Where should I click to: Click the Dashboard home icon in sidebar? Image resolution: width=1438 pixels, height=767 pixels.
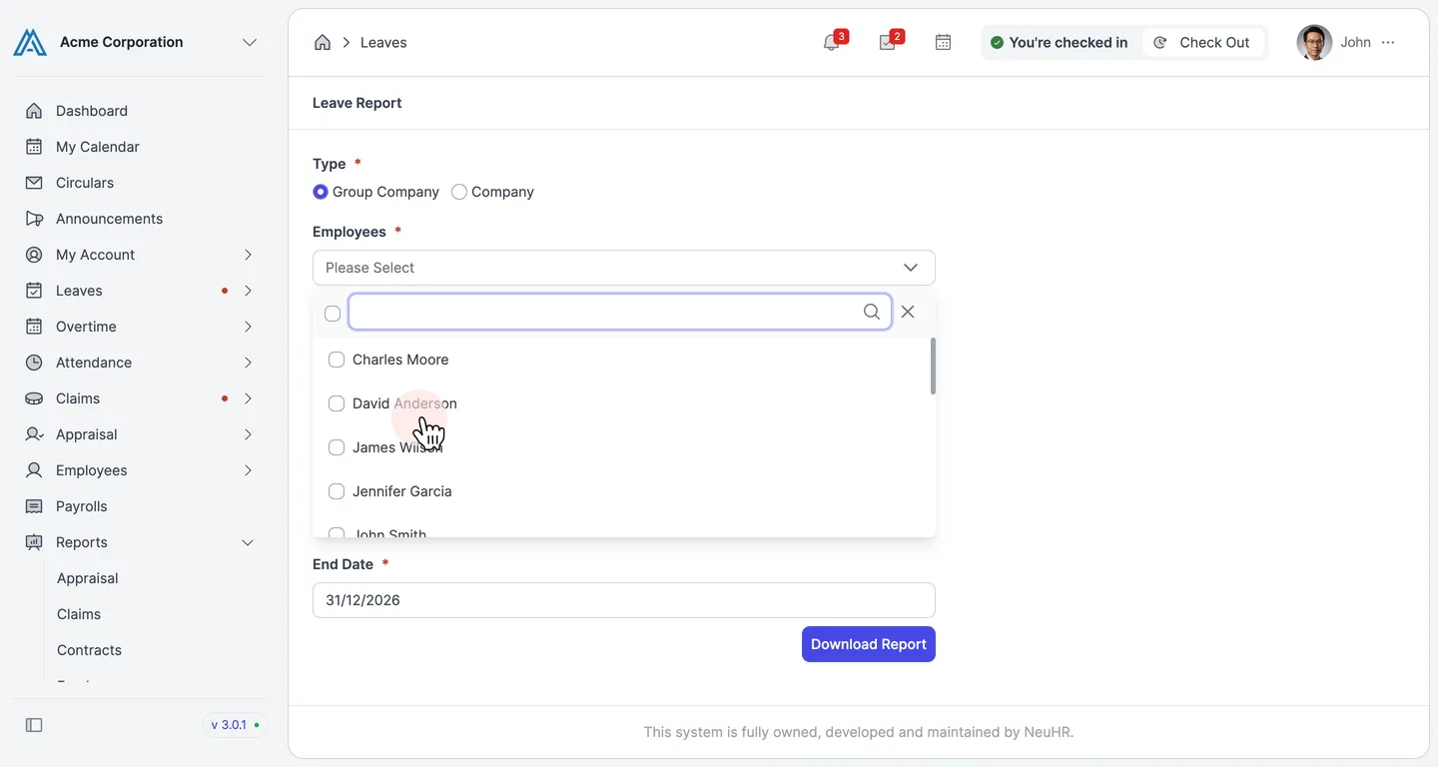[x=34, y=111]
